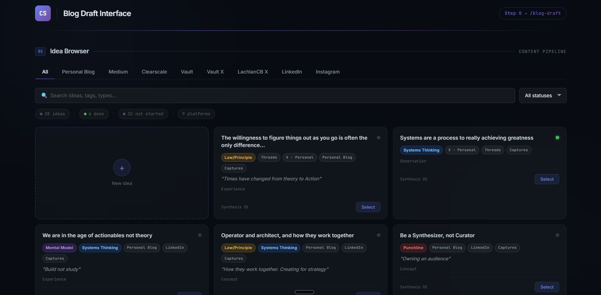601x295 pixels.
Task: Click status dot on 'Be a Synthesizer' card
Action: pos(557,235)
